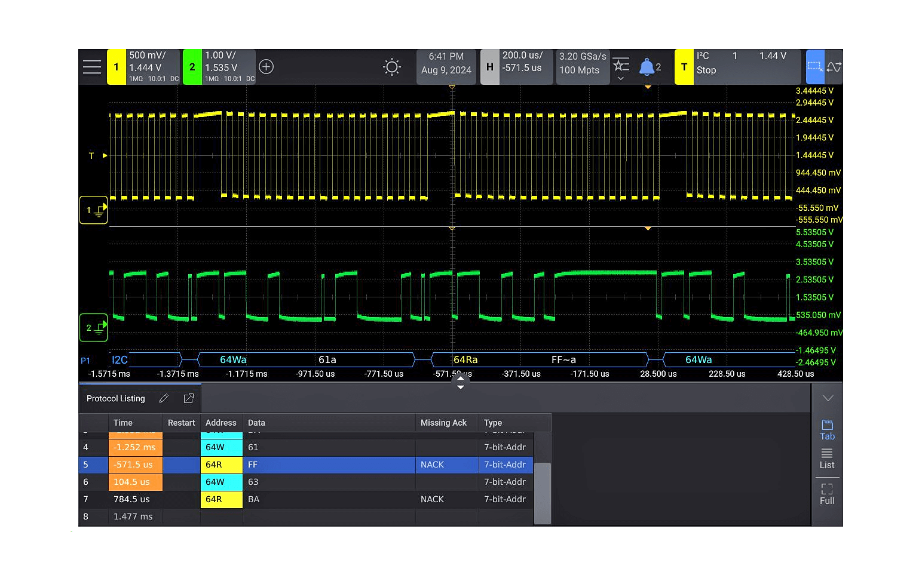Click the Address column header
Viewport: 919px width, 575px height.
221,423
